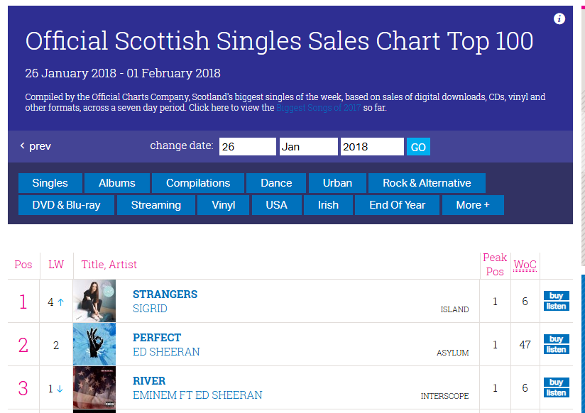Click the EMINEM FT ED SHEERAN artist link
The width and height of the screenshot is (585, 413).
coord(197,395)
